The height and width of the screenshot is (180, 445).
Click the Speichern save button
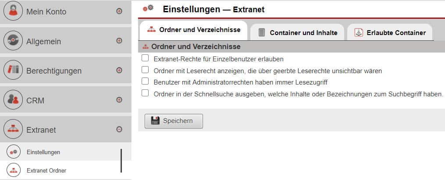174,121
